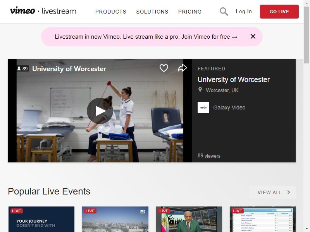Click the 89 viewer count badge on video
The image size is (310, 232).
click(x=23, y=69)
